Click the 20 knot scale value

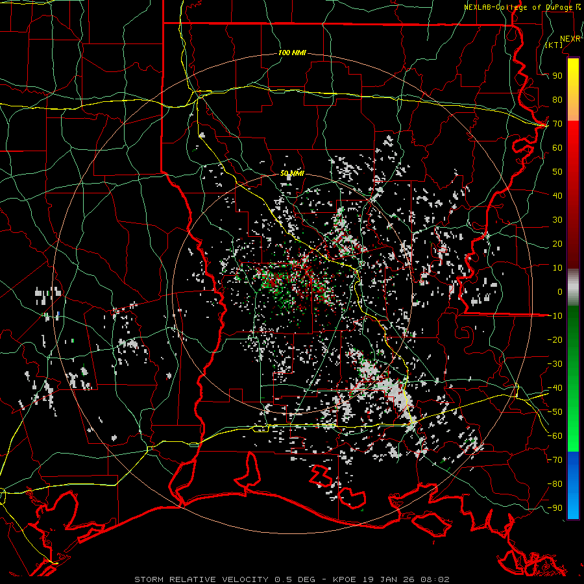[557, 244]
